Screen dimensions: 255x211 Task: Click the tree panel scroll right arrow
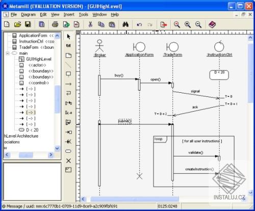[50, 155]
